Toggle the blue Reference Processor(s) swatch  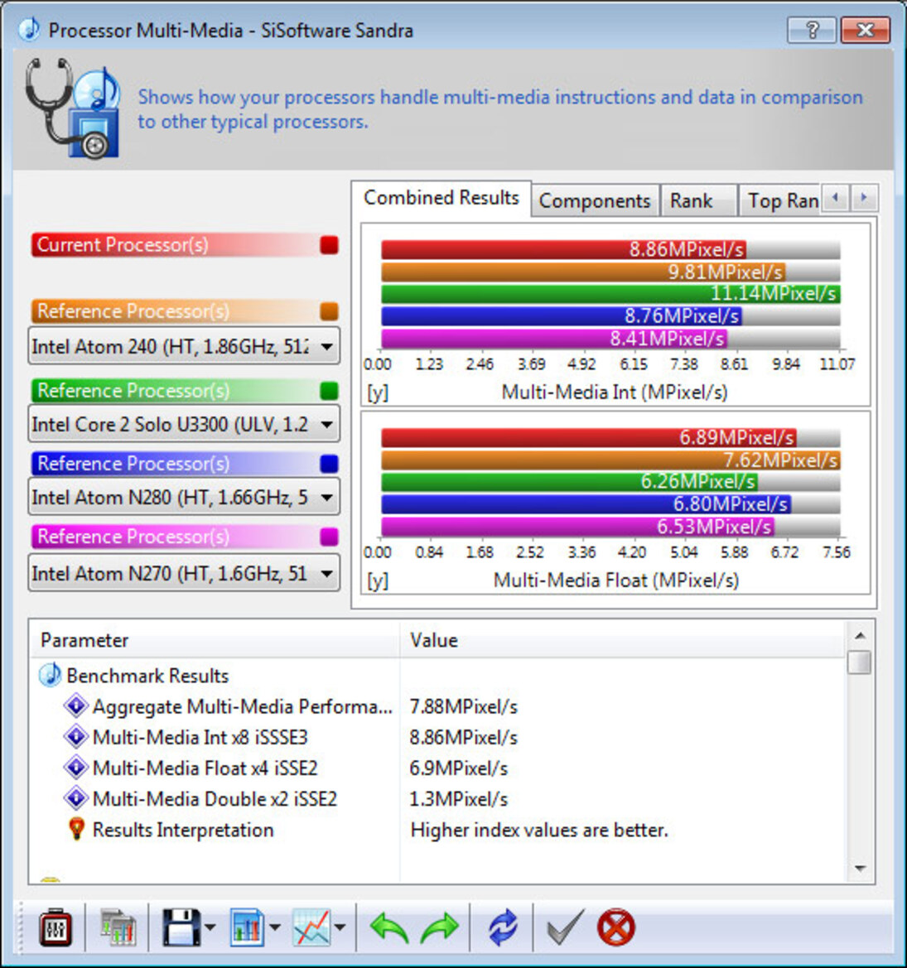click(x=329, y=464)
